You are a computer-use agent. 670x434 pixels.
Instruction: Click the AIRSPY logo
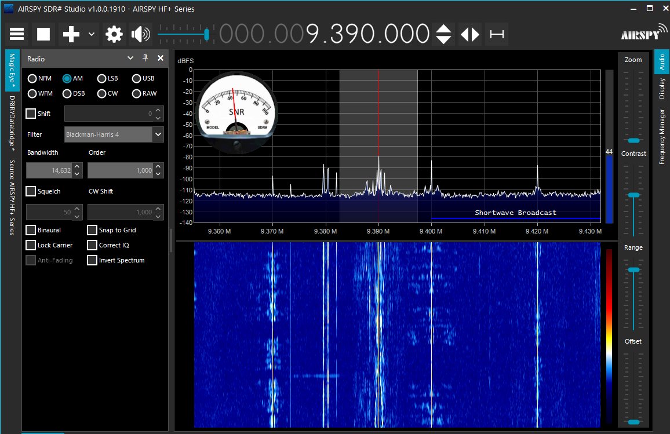click(643, 32)
